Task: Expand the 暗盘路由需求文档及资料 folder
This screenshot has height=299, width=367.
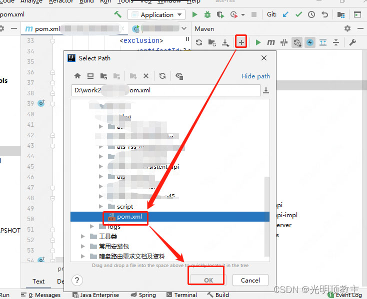Action: click(x=83, y=256)
